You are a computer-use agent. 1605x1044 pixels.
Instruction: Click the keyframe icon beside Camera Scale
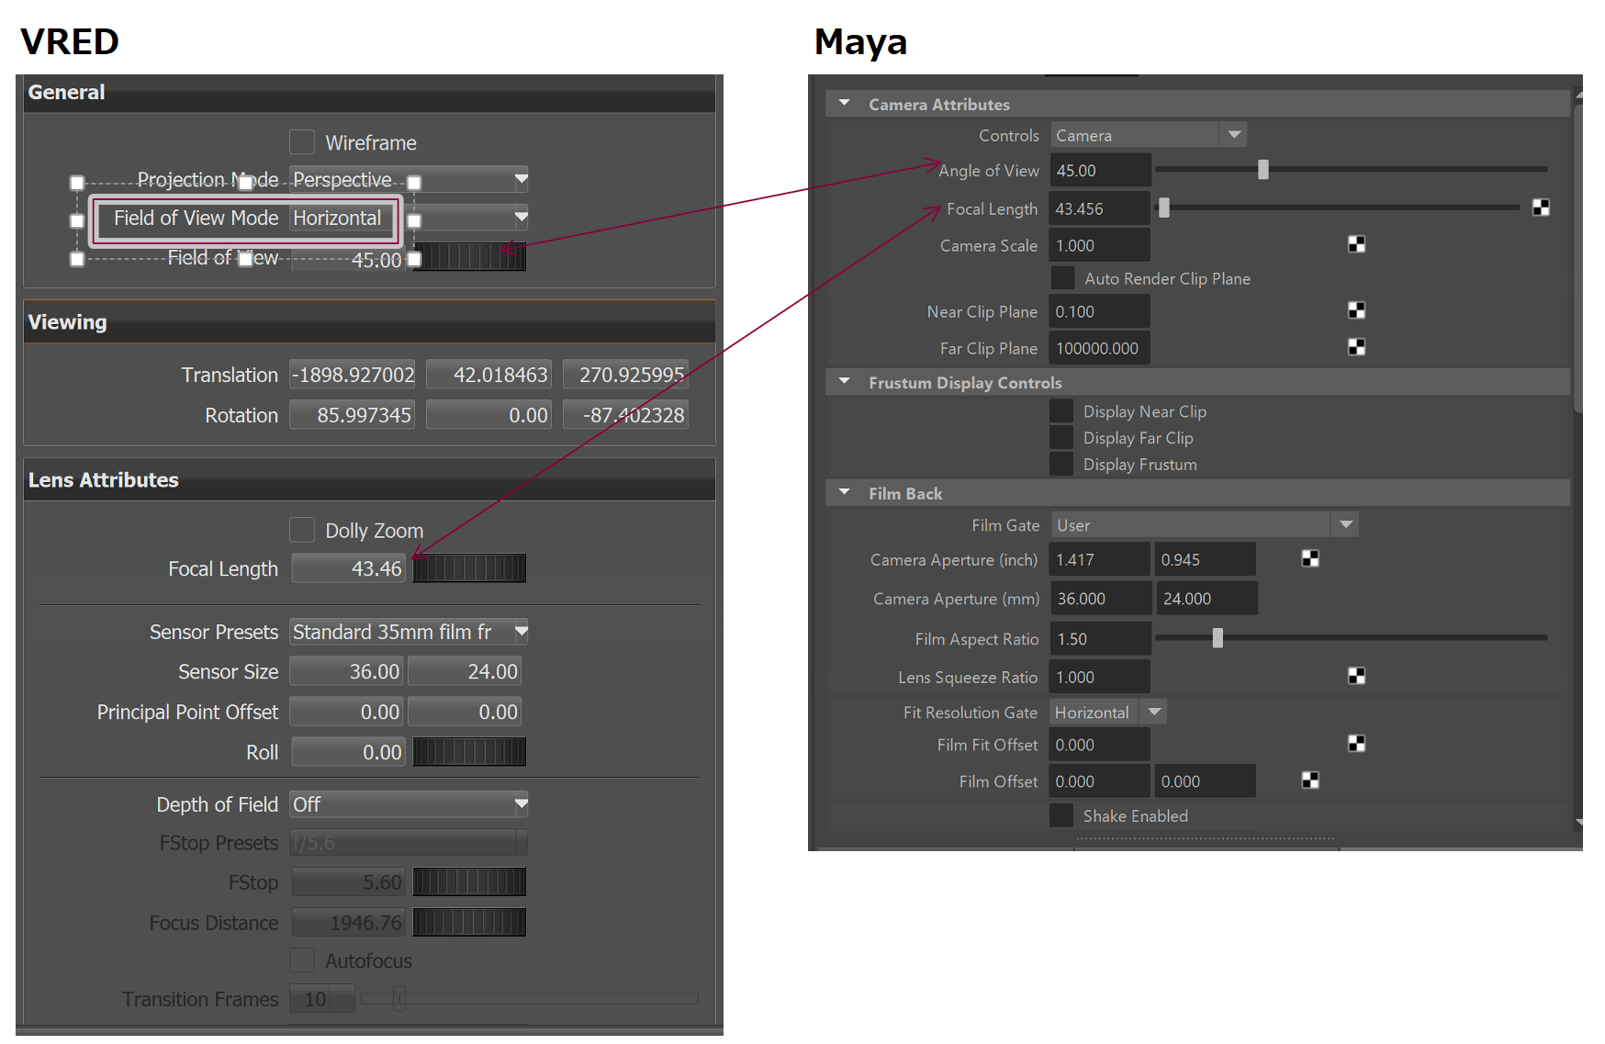1356,244
